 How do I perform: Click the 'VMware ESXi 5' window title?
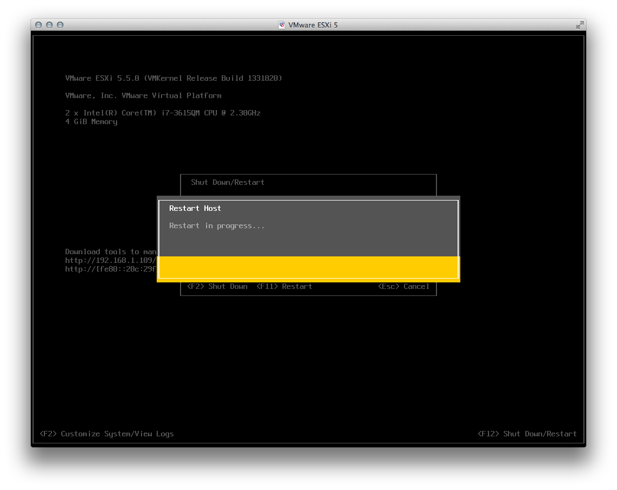pos(313,25)
